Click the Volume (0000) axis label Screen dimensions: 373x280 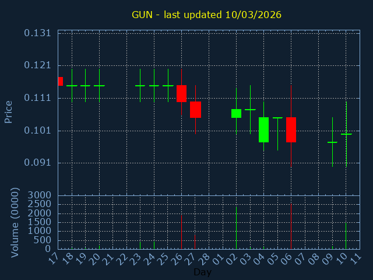tap(15, 222)
